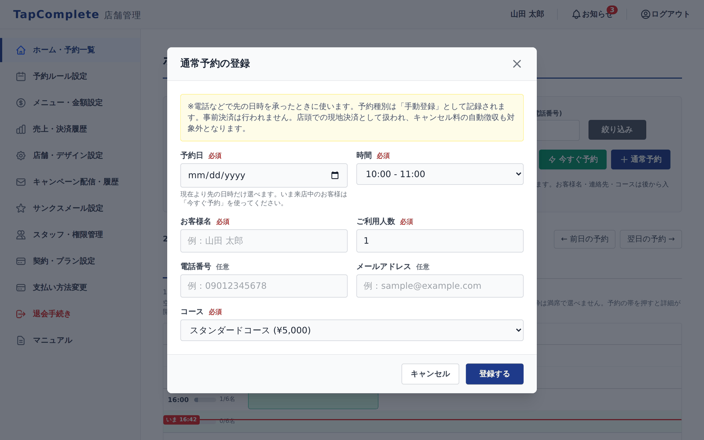The height and width of the screenshot is (440, 704).
Task: Open 予約ルール設定 menu item
Action: [70, 77]
